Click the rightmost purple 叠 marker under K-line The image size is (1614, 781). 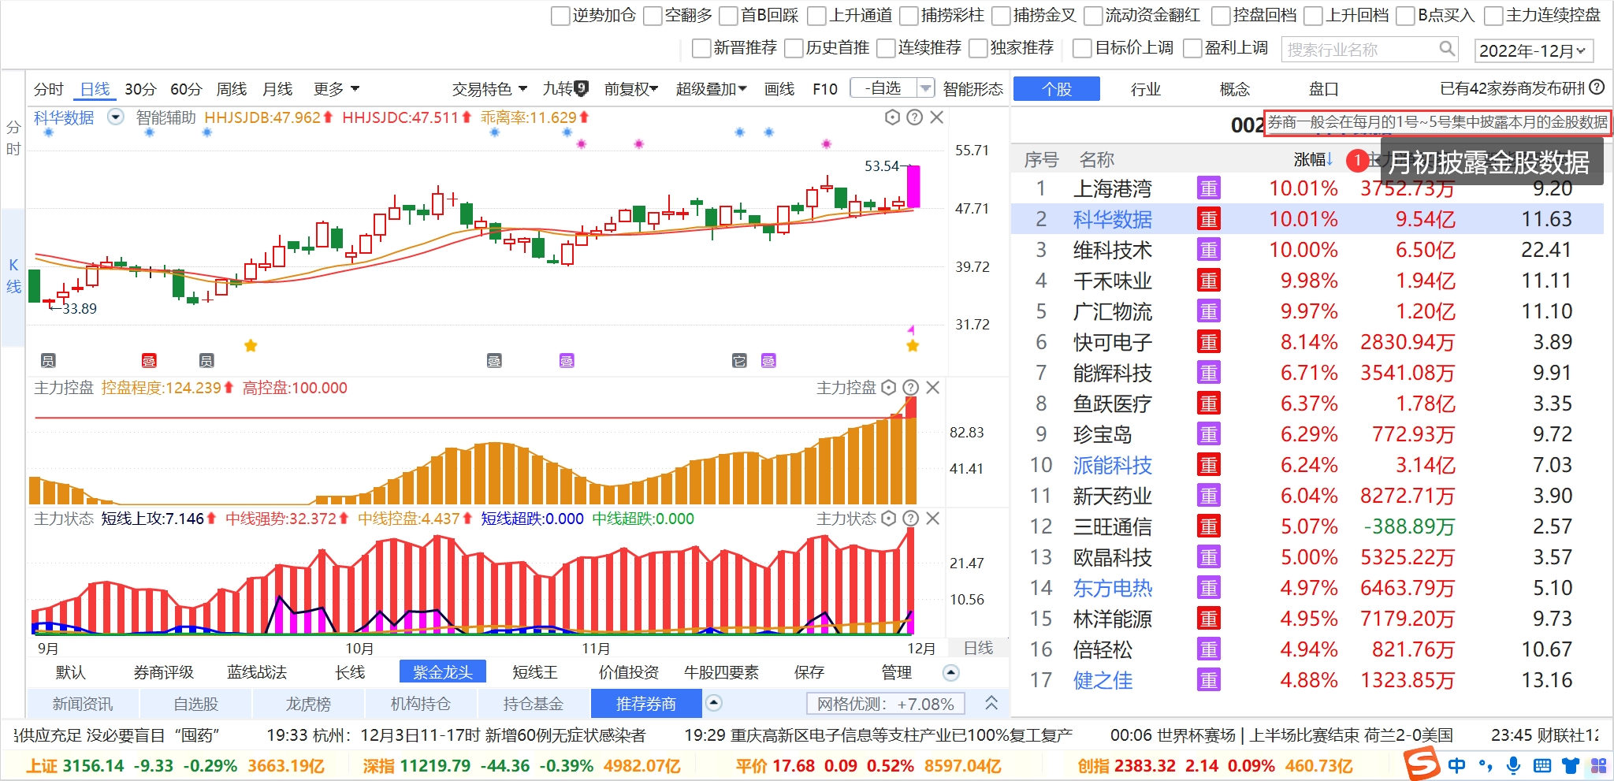click(768, 361)
